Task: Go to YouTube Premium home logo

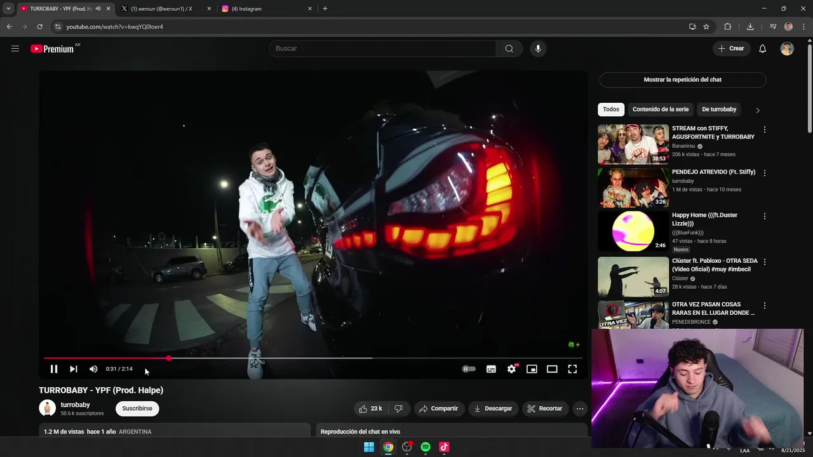Action: click(53, 49)
